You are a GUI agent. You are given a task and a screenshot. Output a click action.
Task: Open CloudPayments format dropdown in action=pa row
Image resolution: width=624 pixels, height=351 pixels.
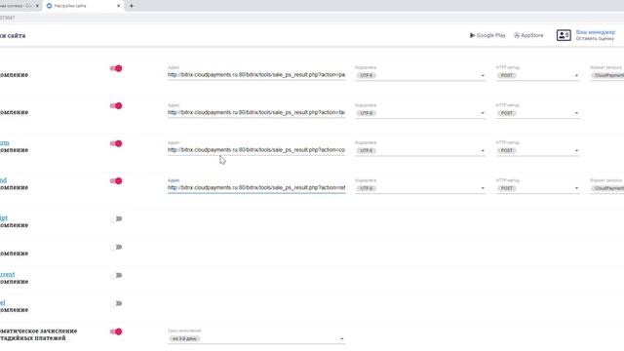click(606, 75)
